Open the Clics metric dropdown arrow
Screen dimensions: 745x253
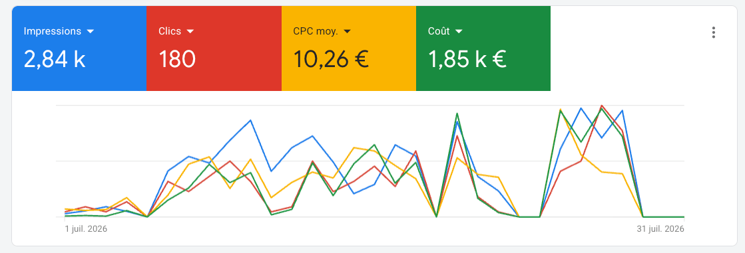pos(190,32)
